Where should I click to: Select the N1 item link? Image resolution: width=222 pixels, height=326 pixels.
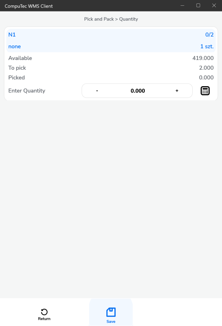[12, 35]
